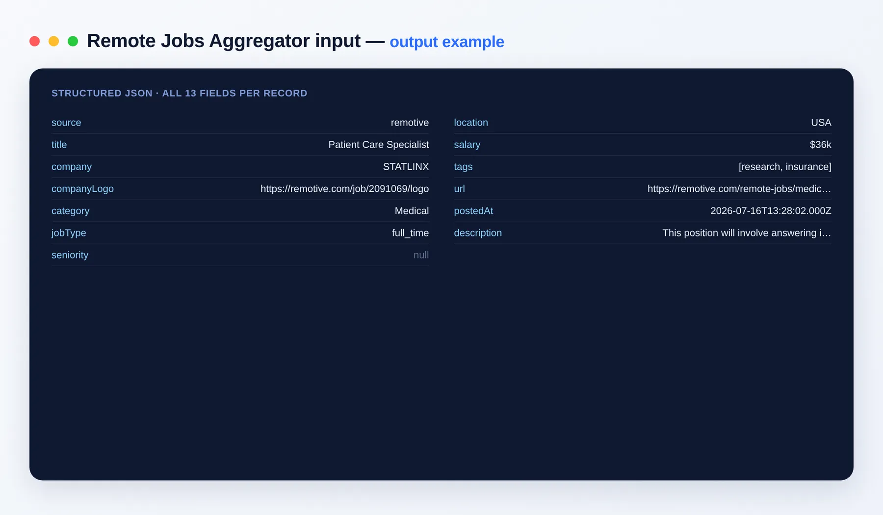Click the 'Patient Care Specialist' value
The height and width of the screenshot is (515, 883).
(x=379, y=145)
